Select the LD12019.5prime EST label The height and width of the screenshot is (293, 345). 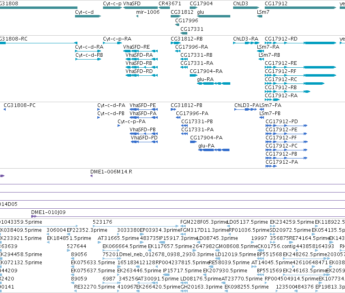click(x=236, y=255)
